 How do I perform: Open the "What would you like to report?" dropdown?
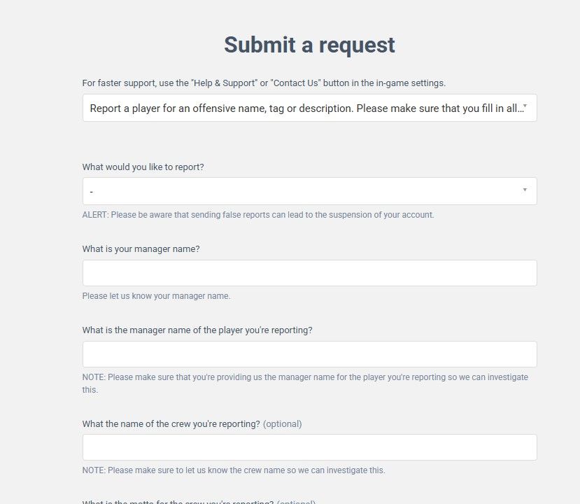(309, 191)
